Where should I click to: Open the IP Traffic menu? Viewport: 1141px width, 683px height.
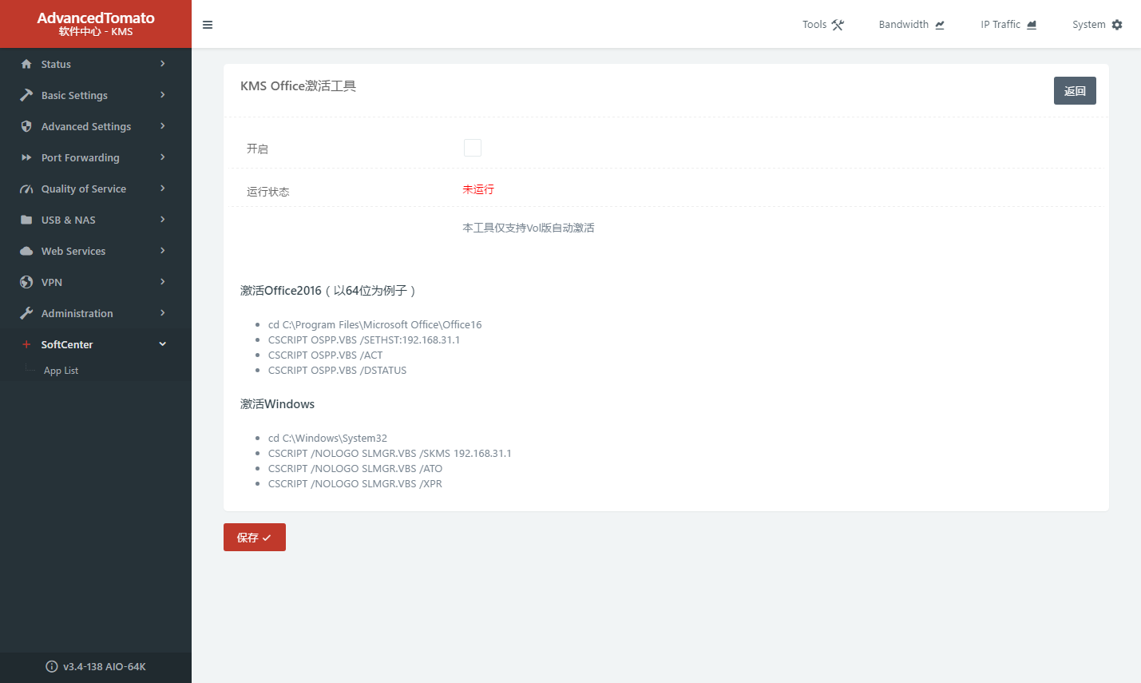point(1008,25)
